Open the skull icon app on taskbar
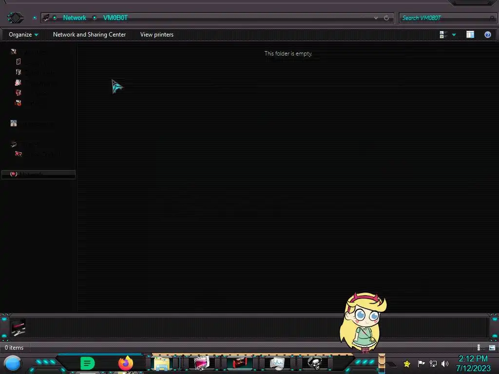 pos(315,363)
